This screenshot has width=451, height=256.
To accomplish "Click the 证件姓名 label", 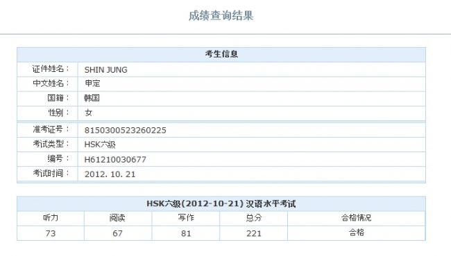I will [x=51, y=68].
